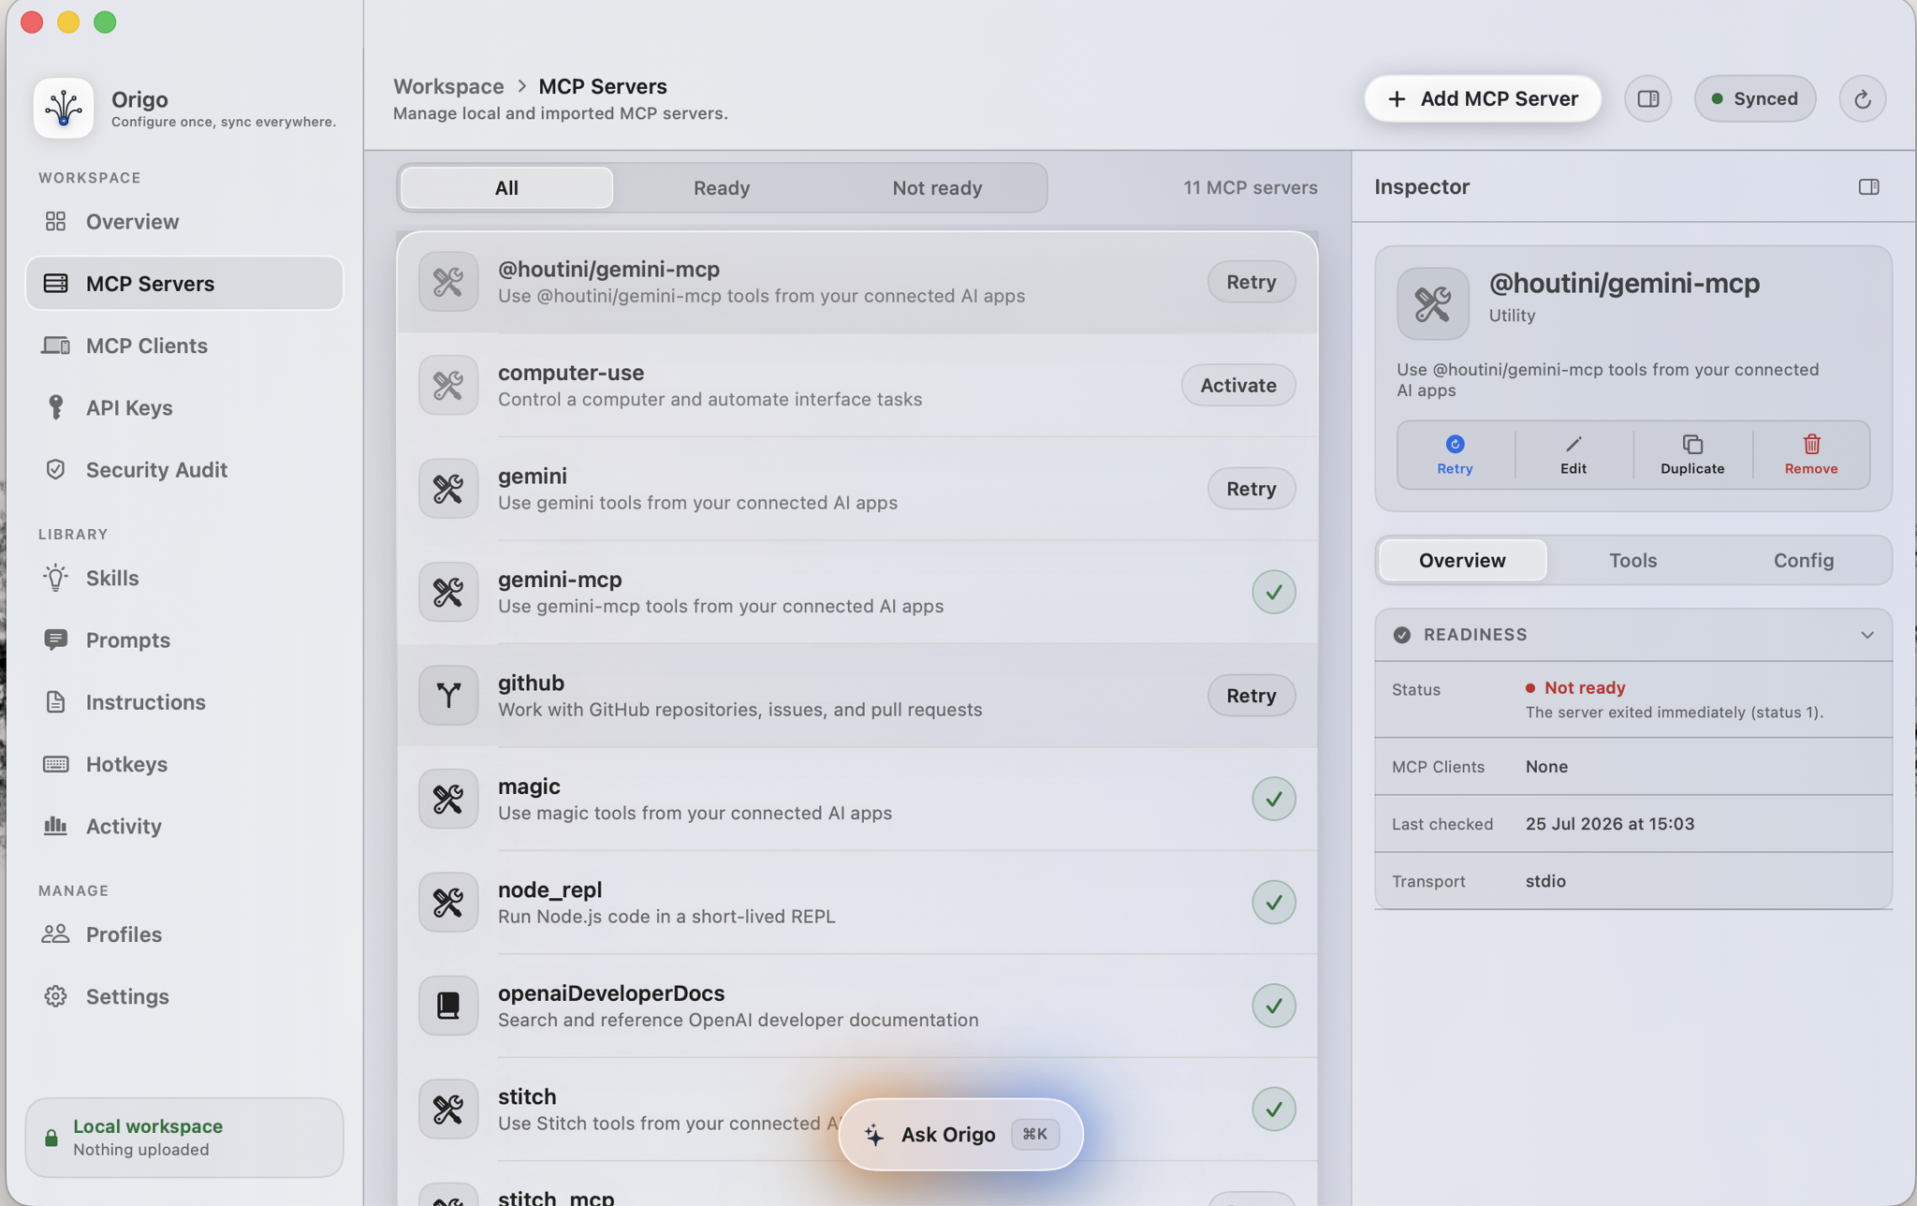Viewport: 1917px width, 1206px height.
Task: Click the green checkmark on magic row
Action: (x=1274, y=799)
